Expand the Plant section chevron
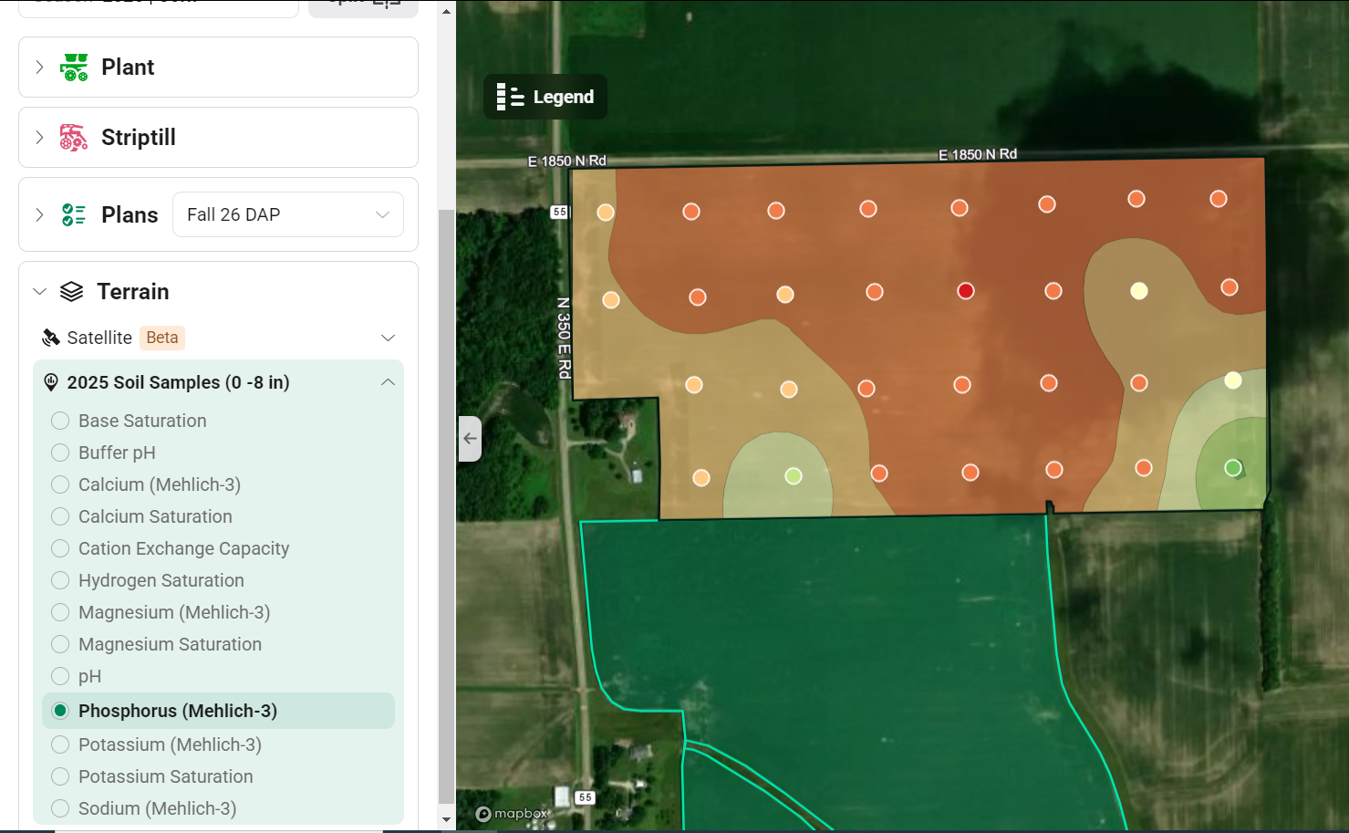Screen dimensions: 1349x833 [x=39, y=67]
